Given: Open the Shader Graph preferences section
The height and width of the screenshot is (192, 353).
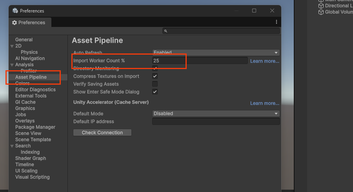Looking at the screenshot, I should [x=31, y=158].
